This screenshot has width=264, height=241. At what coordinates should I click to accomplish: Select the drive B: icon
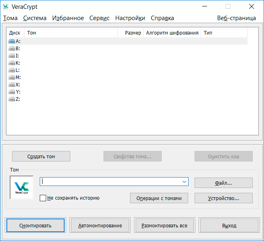[x=12, y=48]
